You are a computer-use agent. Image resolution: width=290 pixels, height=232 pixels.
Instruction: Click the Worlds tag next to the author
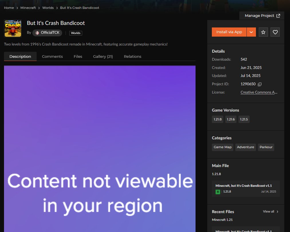pos(76,33)
